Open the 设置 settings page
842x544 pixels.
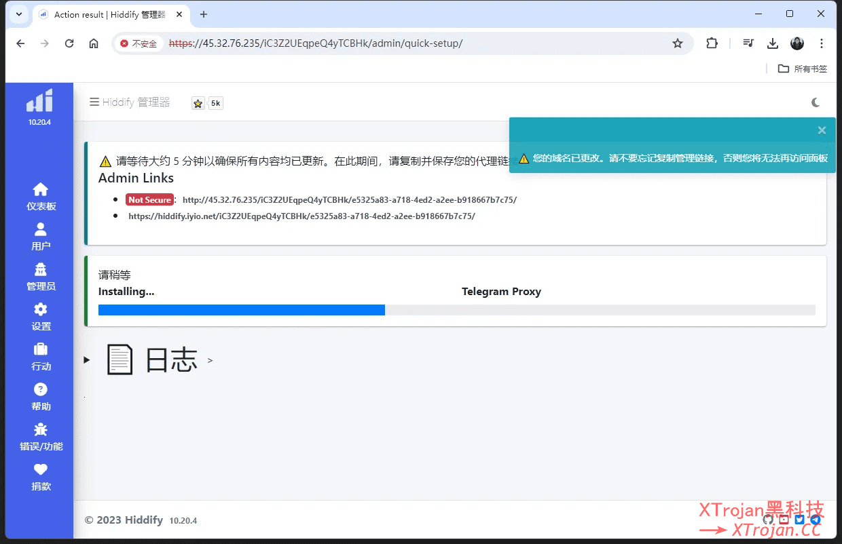[41, 317]
